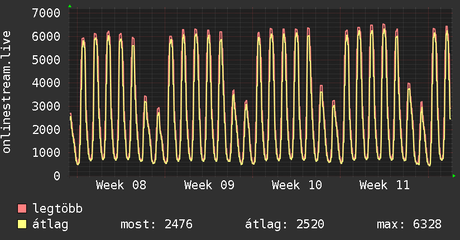460x240 pixels.
Task: Click the 1000 y-axis tick label
Action: (x=47, y=153)
